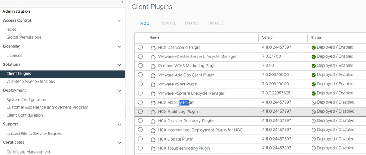
Task: Click disabled status icon for HCX Troubleshooting Plugin
Action: click(313, 148)
